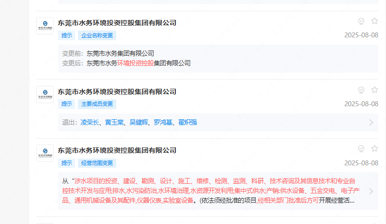Viewport: 386px width, 224px height.
Task: Click company logo in 企业名称变更 entry
Action: (x=45, y=26)
